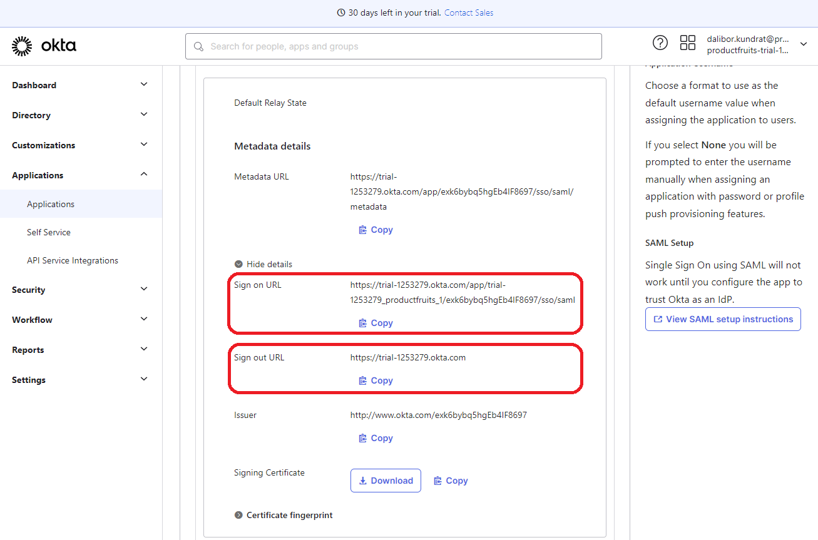818x540 pixels.
Task: Open Self Service from the sidebar
Action: tap(48, 232)
